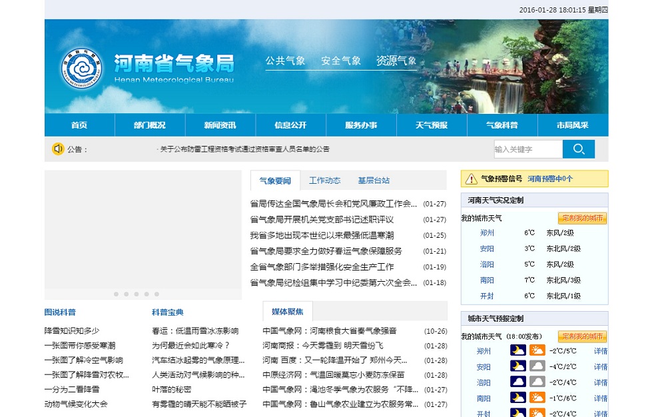Click 郑州 night weather icon in forecast
666x417 pixels.
517,350
